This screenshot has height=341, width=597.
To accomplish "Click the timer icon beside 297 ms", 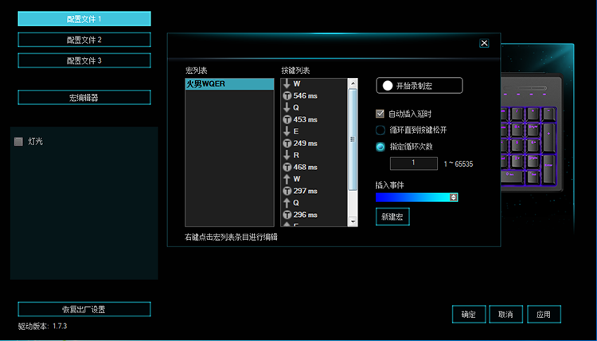I will click(287, 191).
